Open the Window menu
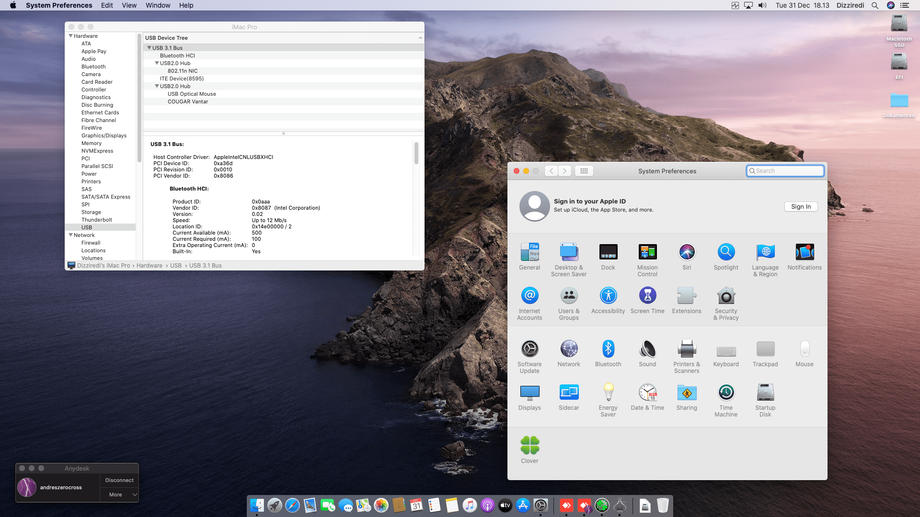The height and width of the screenshot is (517, 920). click(158, 5)
